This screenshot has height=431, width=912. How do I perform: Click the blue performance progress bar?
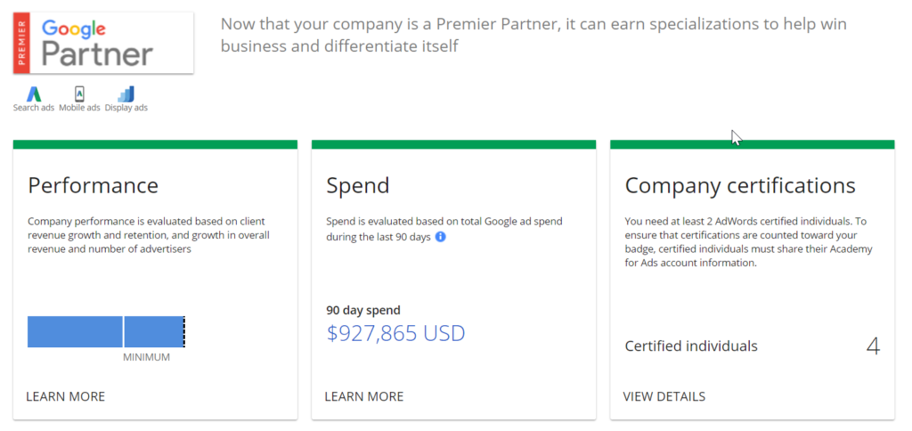(x=106, y=331)
